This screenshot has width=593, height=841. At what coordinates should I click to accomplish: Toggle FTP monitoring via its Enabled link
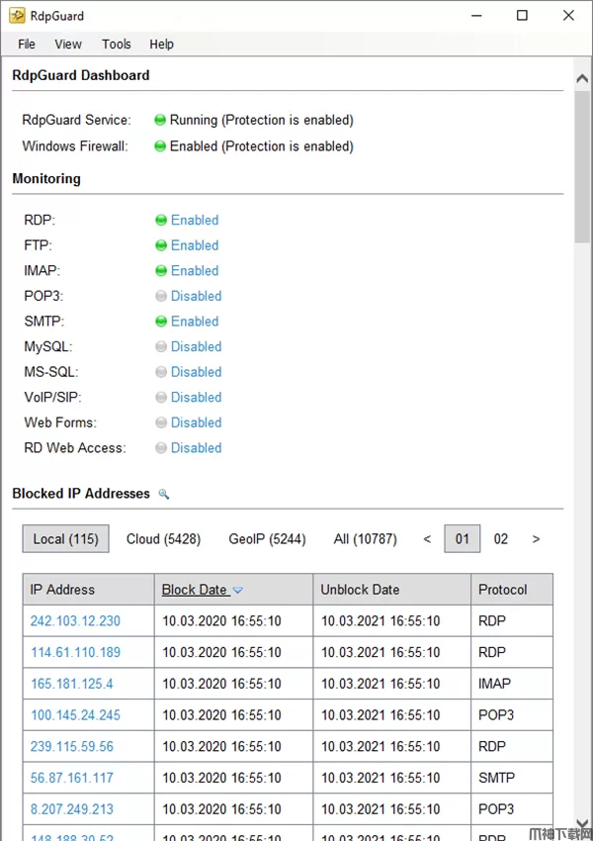click(195, 245)
